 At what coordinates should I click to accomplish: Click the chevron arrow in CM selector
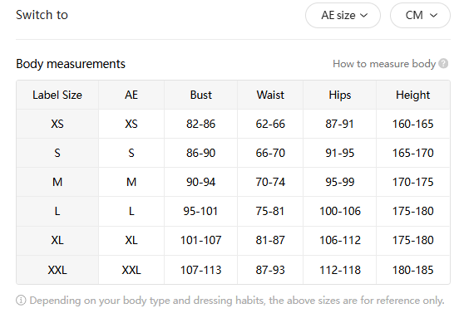(x=433, y=16)
